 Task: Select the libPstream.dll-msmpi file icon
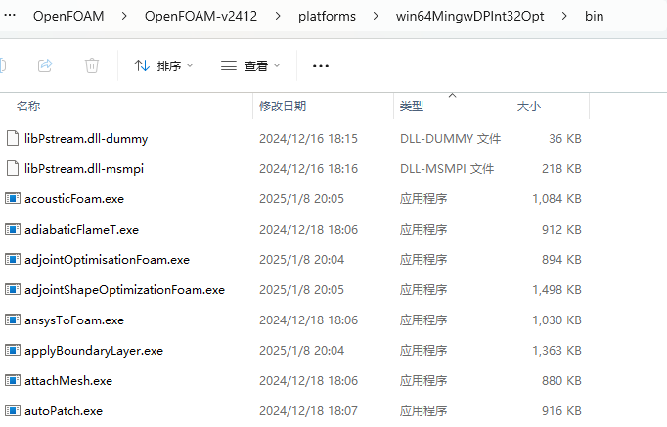(13, 168)
